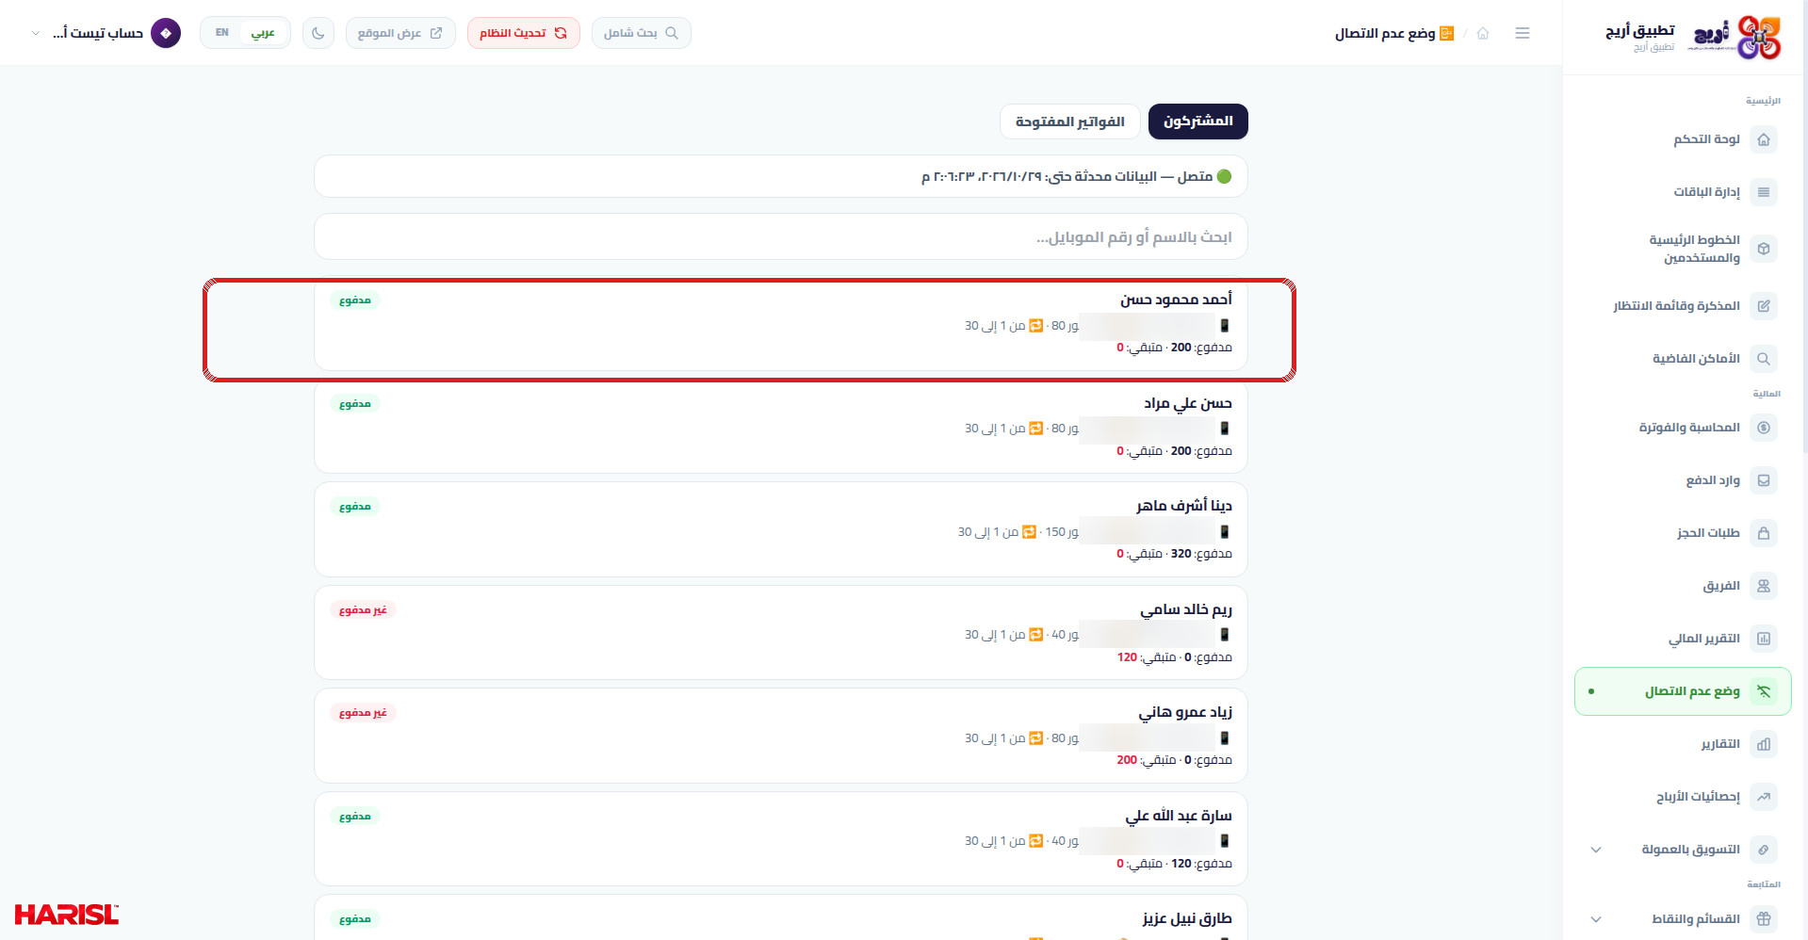The image size is (1808, 940).
Task: Click the مدفوع badge for دينا أشرف ماهر
Action: [355, 507]
